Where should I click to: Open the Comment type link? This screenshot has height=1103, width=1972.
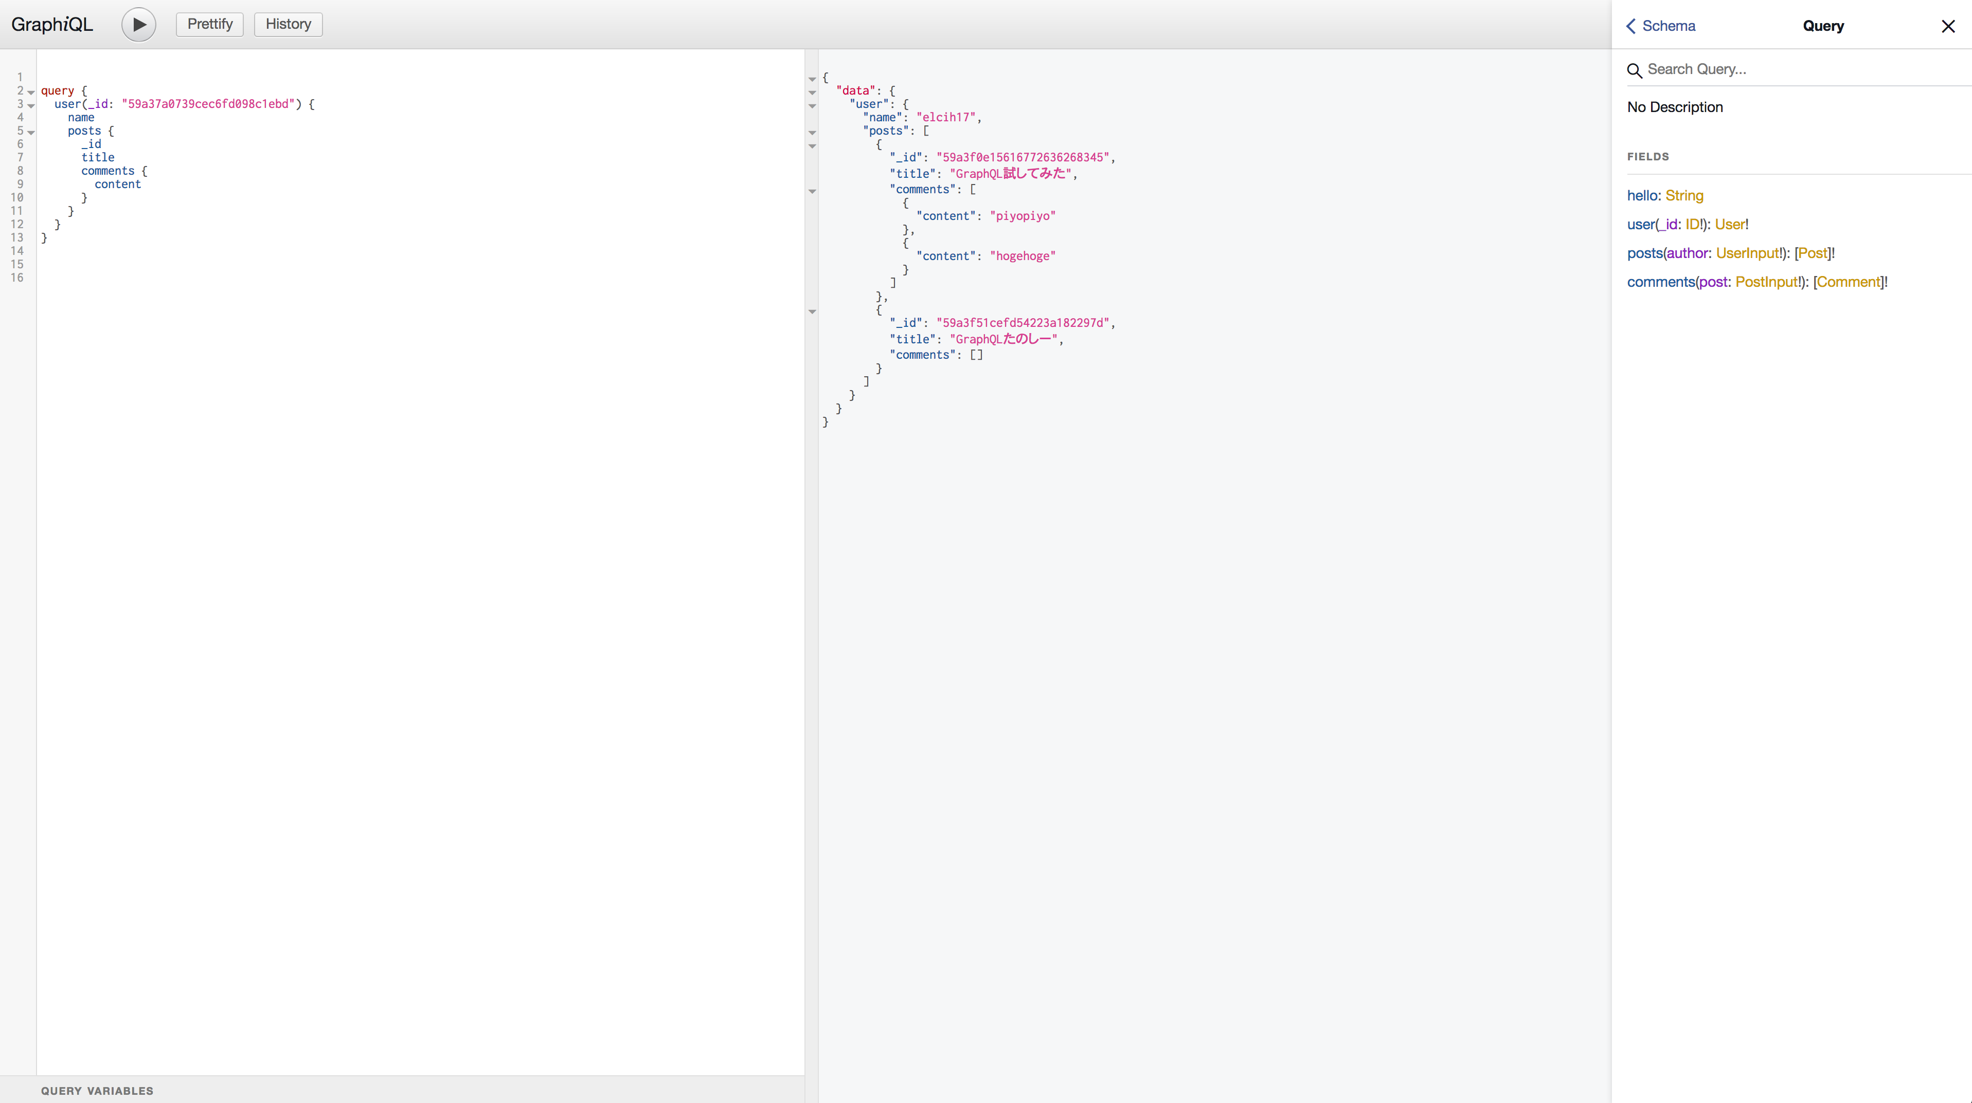pos(1849,282)
